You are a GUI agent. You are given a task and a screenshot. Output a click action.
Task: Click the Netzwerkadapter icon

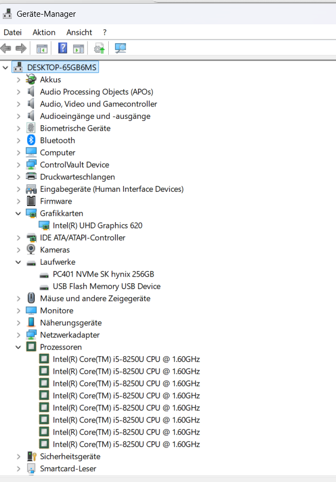[31, 334]
